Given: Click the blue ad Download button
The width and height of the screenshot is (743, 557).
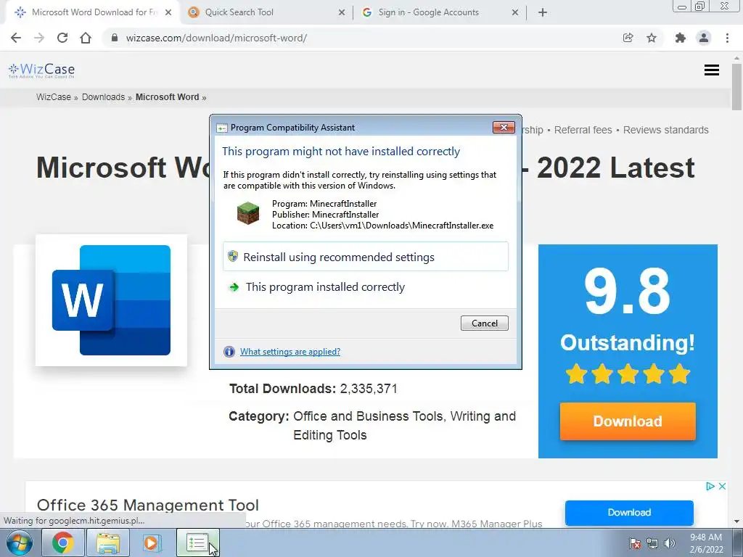Looking at the screenshot, I should (629, 513).
